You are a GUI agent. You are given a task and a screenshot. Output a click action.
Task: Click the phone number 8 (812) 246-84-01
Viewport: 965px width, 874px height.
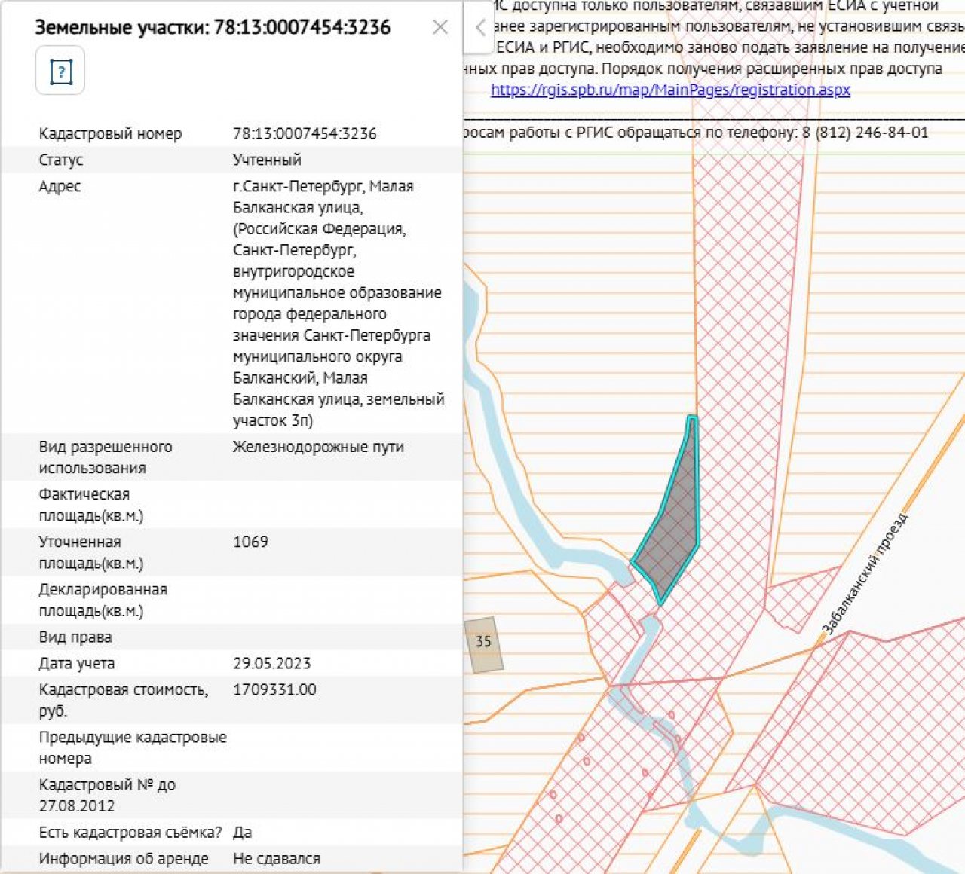pyautogui.click(x=865, y=133)
